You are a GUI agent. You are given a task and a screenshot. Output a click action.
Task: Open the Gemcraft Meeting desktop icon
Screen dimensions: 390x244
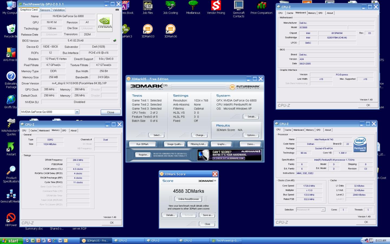tap(11, 194)
